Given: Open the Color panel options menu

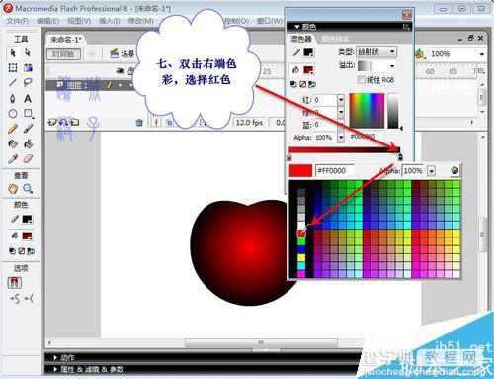Looking at the screenshot, I should [x=406, y=27].
